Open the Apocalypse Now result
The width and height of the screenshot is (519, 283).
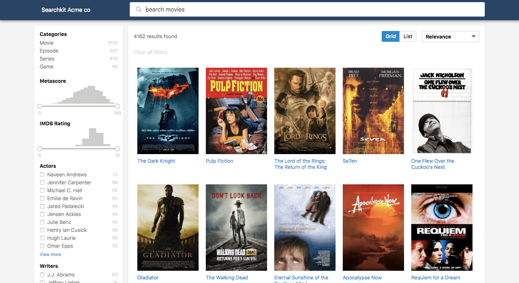(x=362, y=278)
